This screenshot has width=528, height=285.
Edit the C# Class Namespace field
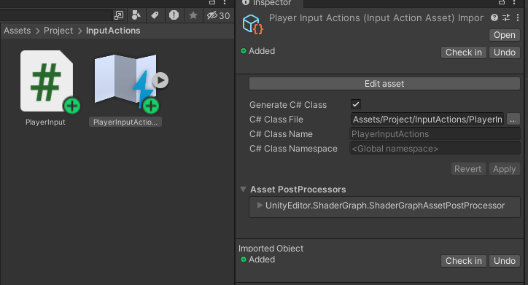tap(435, 149)
